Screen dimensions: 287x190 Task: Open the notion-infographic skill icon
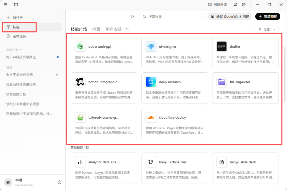click(80, 82)
